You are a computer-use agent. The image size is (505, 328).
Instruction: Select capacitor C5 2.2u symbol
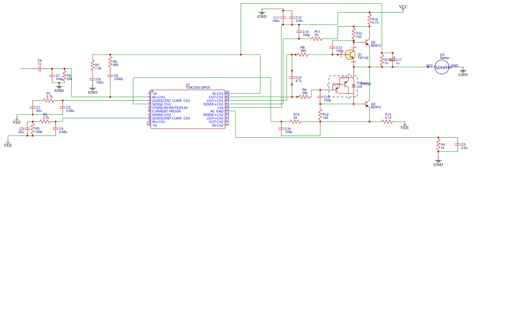pyautogui.click(x=458, y=144)
